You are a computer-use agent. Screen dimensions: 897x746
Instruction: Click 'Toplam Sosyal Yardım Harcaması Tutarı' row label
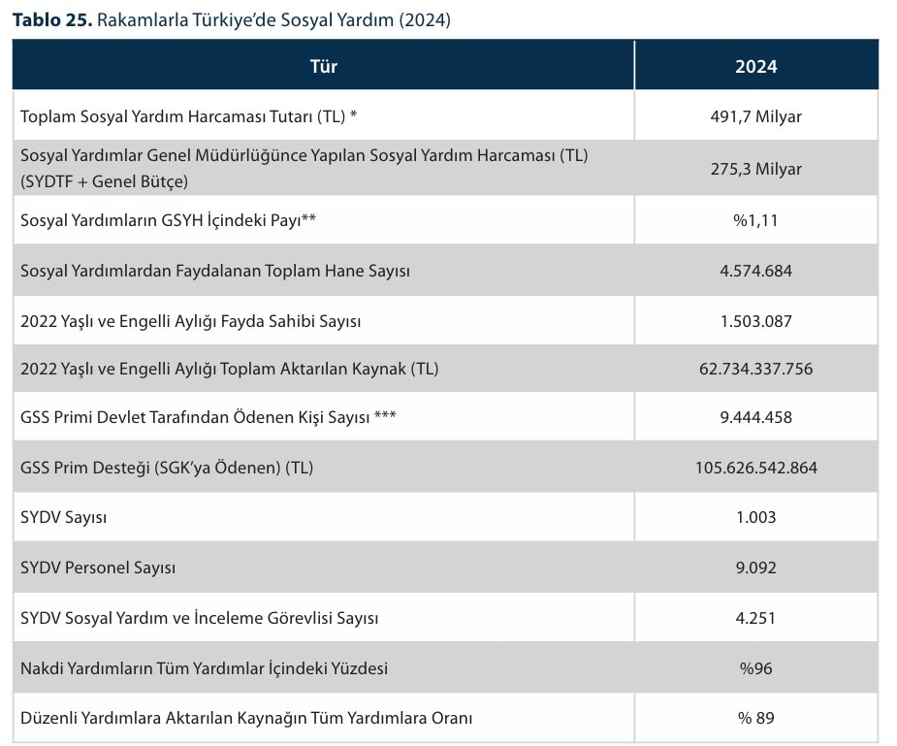coord(189,116)
